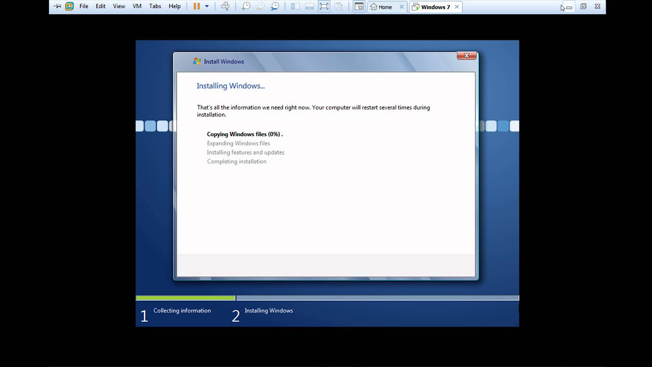The width and height of the screenshot is (652, 367).
Task: Click the green setup progress bar
Action: (x=185, y=298)
